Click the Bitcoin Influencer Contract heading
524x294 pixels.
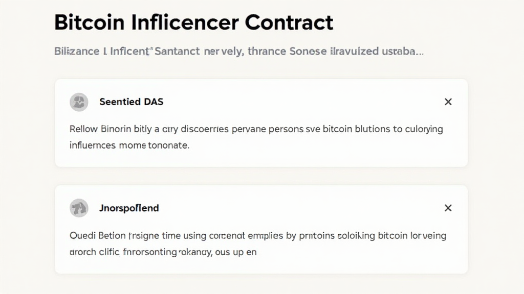pyautogui.click(x=193, y=22)
